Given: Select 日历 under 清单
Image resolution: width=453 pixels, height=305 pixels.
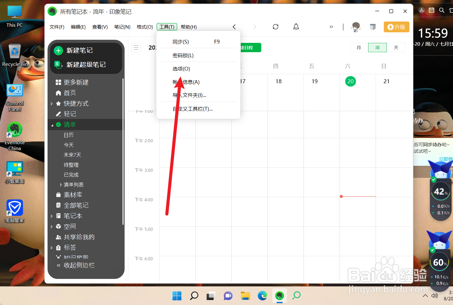Looking at the screenshot, I should (x=69, y=135).
